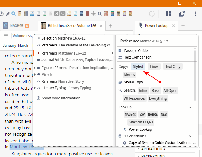Open Passage Guide from the menu
202x157 pixels.
tap(136, 51)
